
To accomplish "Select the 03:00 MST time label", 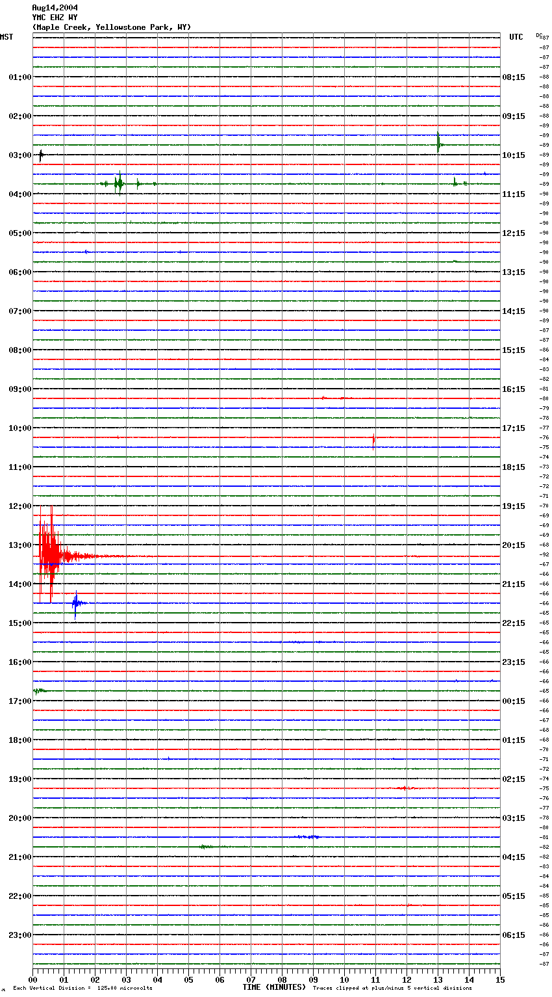I will [x=20, y=155].
